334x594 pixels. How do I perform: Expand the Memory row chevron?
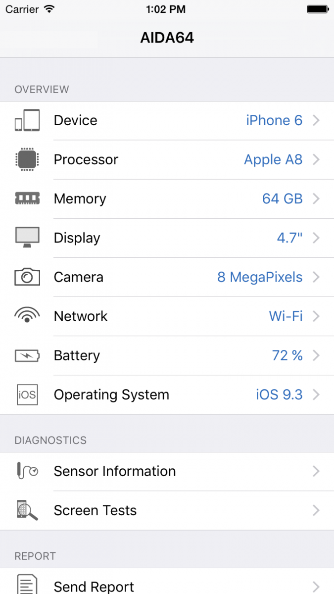click(316, 198)
